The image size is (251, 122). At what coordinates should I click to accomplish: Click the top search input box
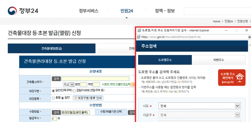click(217, 11)
